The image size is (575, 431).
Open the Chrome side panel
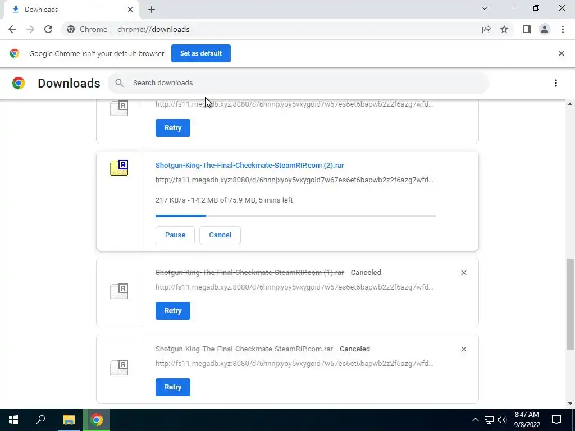click(527, 29)
